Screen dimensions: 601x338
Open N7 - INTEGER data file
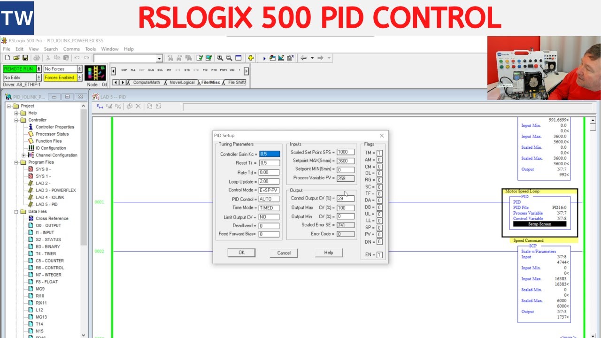pos(48,275)
